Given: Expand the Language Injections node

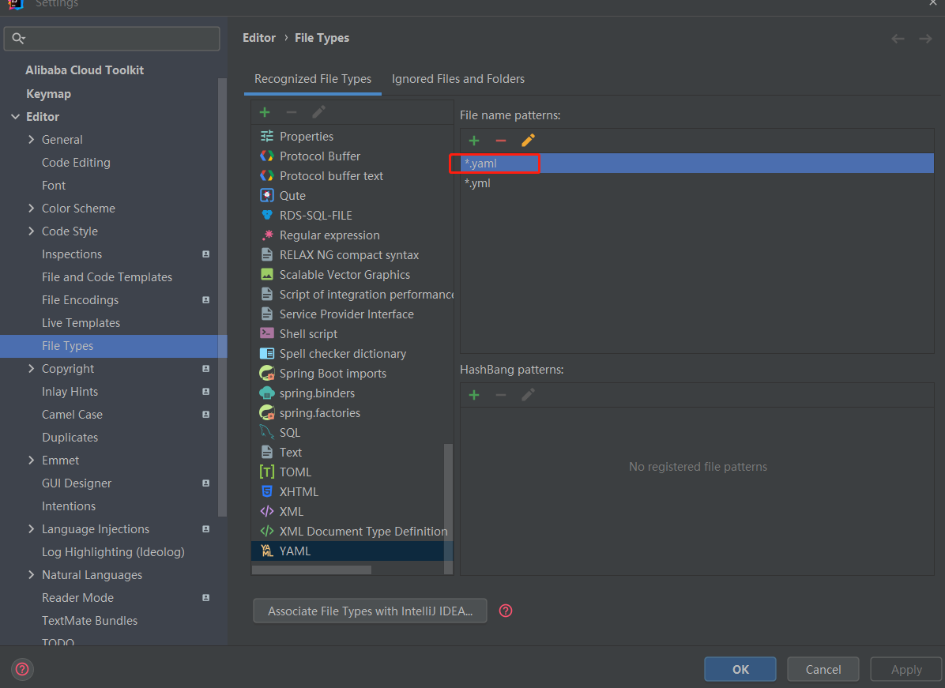Looking at the screenshot, I should point(32,529).
